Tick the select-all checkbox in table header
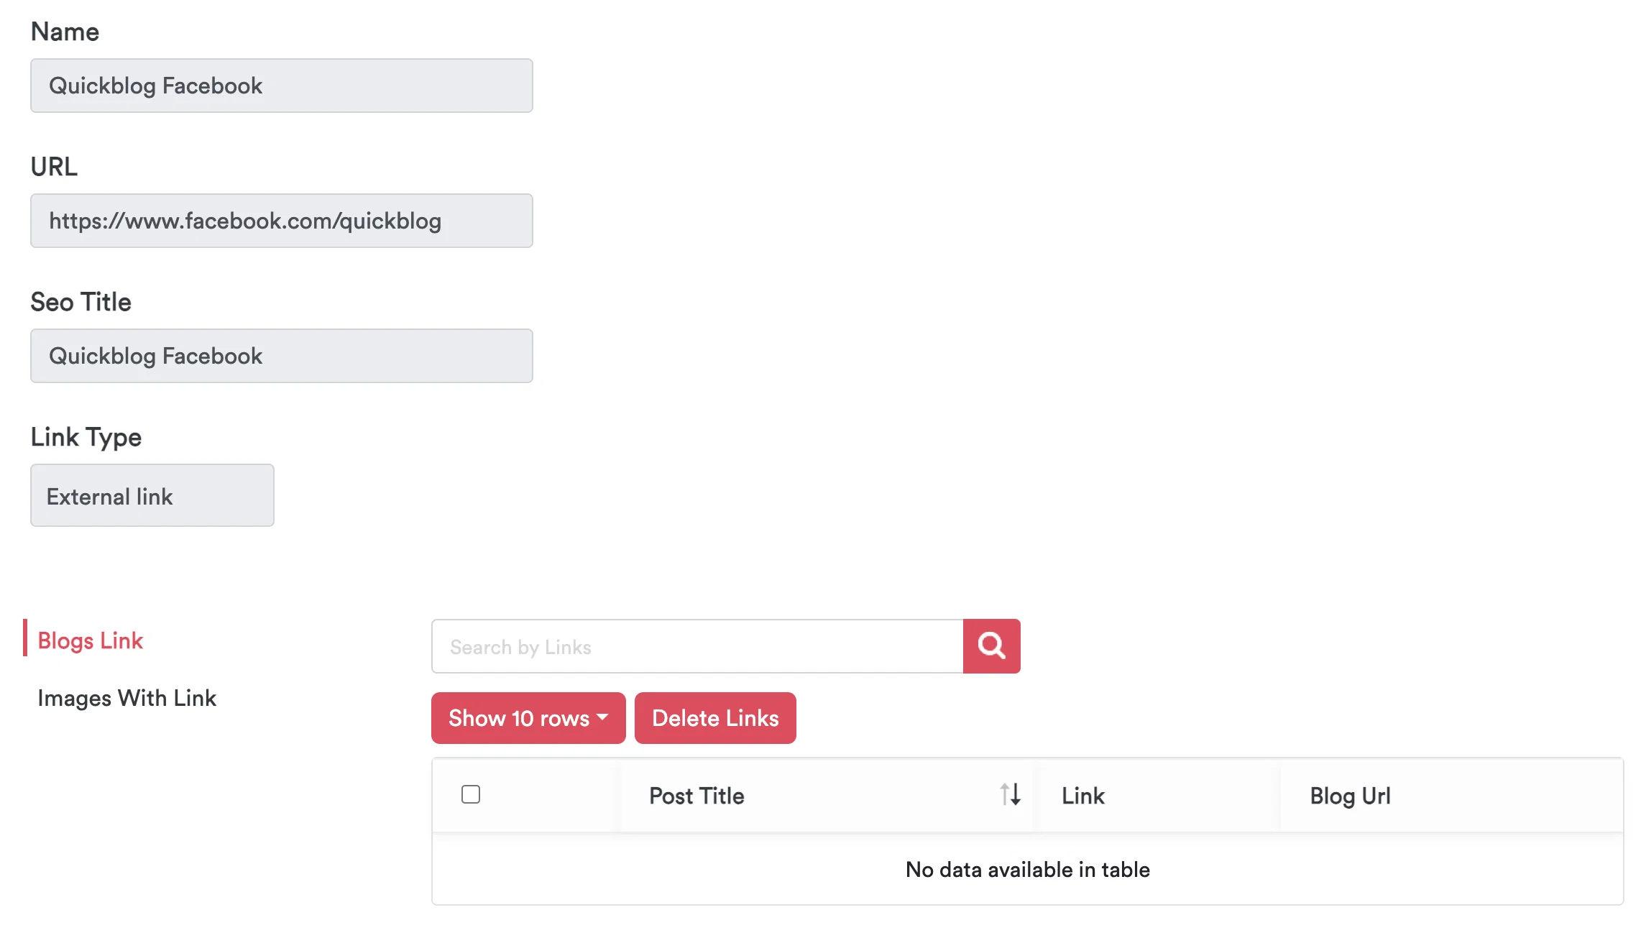 point(471,794)
